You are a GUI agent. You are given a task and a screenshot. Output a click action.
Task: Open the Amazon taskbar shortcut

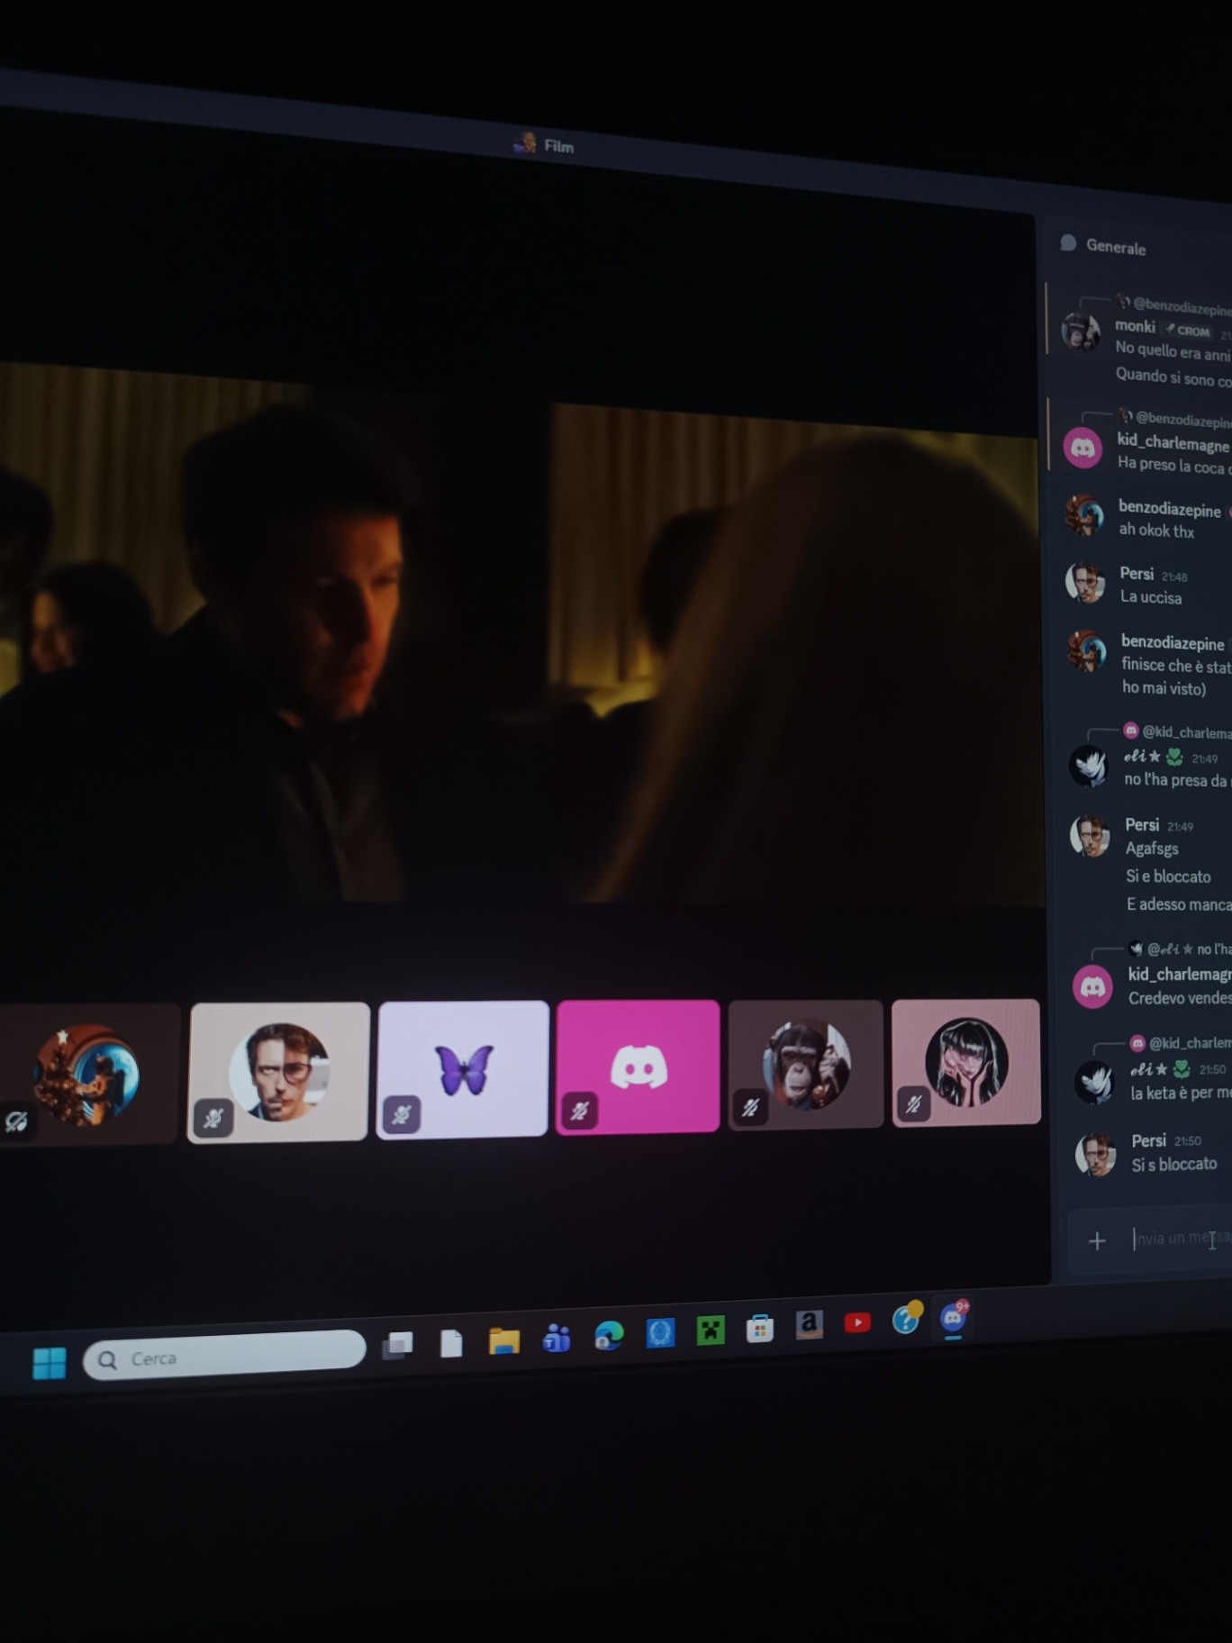tap(809, 1324)
